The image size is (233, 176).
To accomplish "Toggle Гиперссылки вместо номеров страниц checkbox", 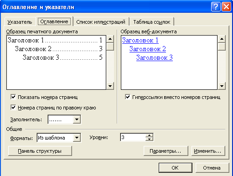I will click(128, 97).
